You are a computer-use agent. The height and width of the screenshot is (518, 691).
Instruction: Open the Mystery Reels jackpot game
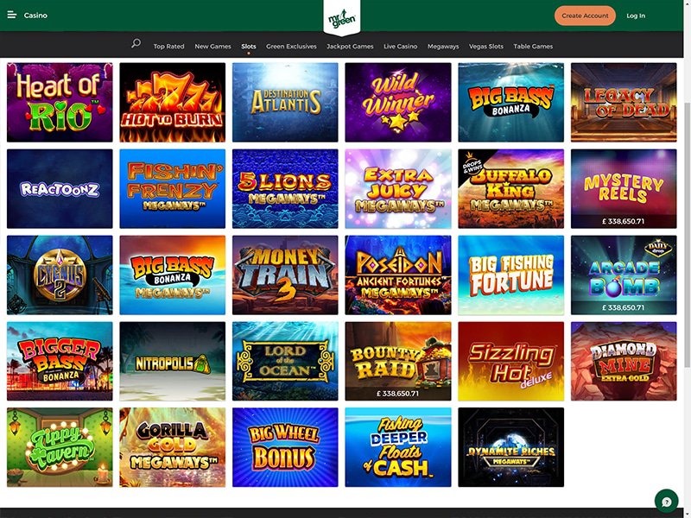coord(624,188)
